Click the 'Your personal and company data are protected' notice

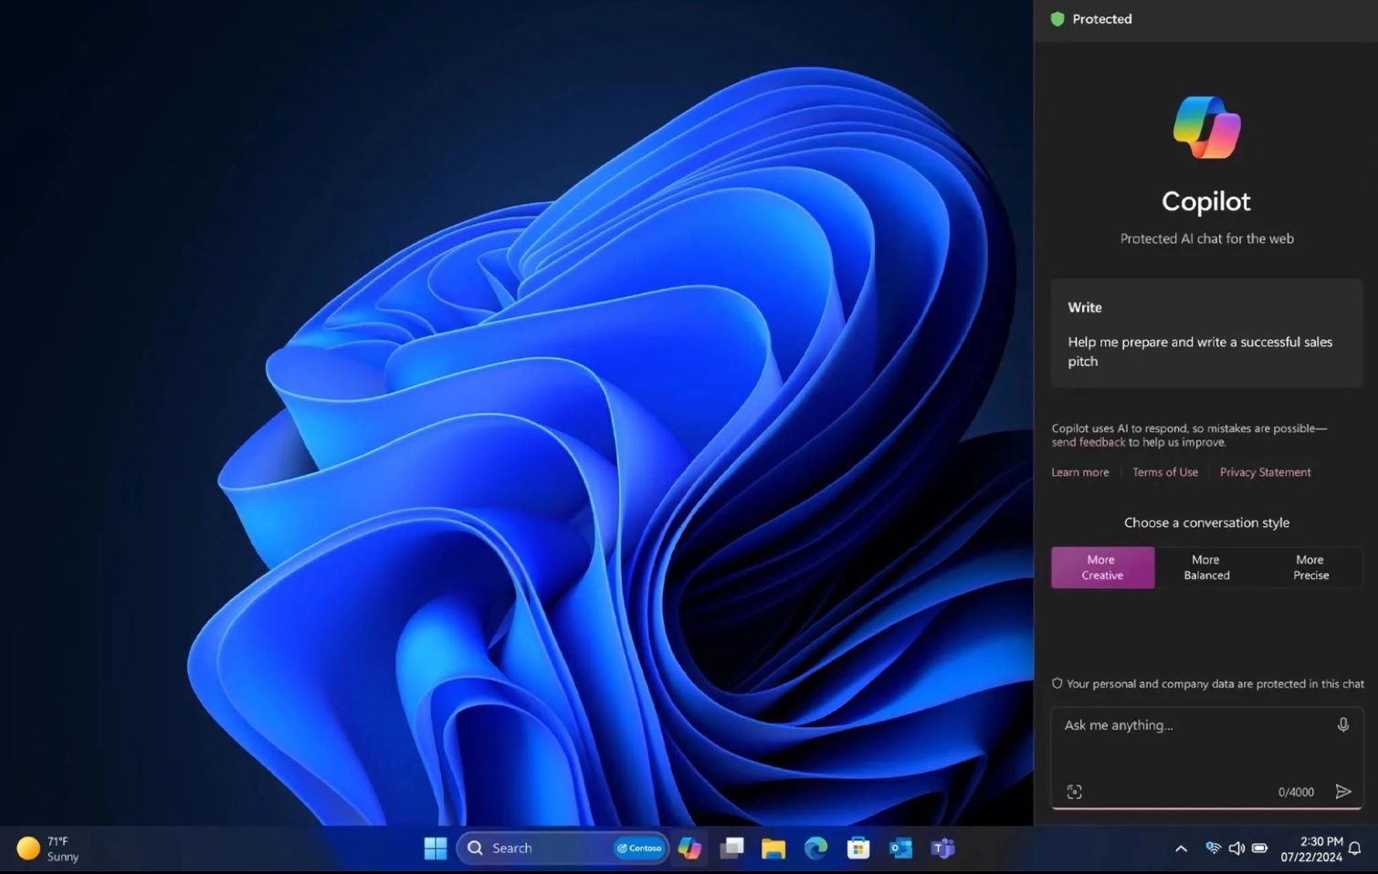coord(1208,684)
